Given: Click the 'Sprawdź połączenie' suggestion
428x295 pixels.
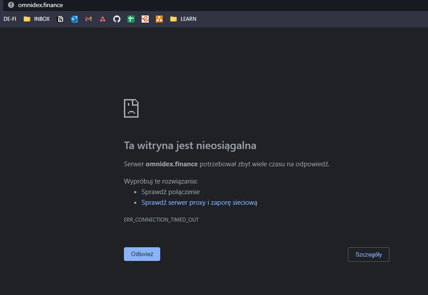Looking at the screenshot, I should 170,192.
